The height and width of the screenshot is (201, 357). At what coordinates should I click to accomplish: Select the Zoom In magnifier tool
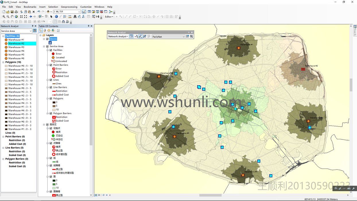[x=4, y=17]
